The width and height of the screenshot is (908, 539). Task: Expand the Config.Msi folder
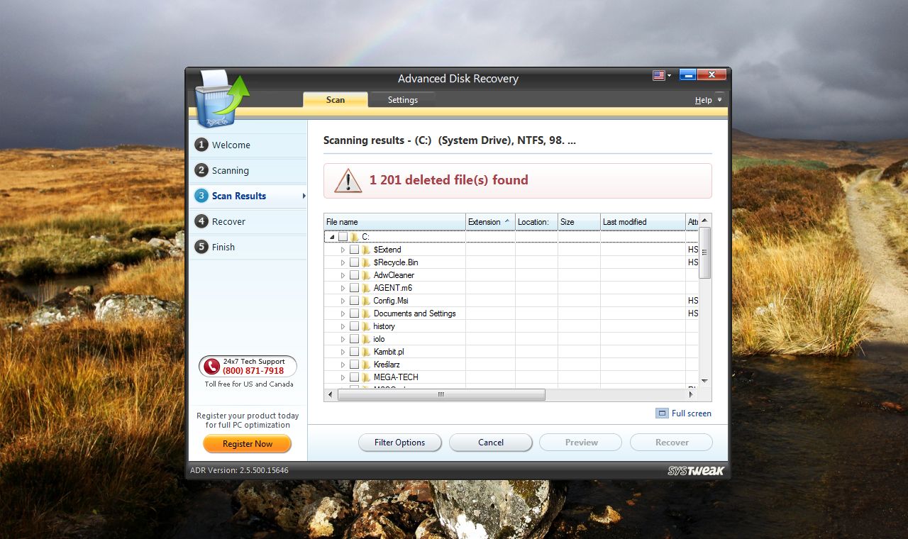click(343, 301)
